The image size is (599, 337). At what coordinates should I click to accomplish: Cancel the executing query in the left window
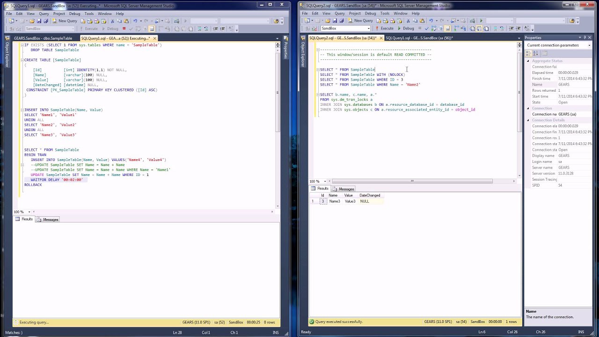tap(124, 28)
